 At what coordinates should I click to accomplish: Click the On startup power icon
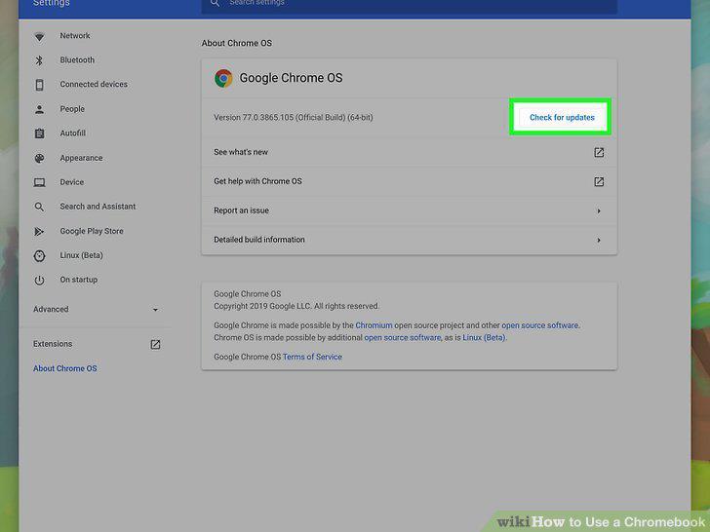(39, 280)
